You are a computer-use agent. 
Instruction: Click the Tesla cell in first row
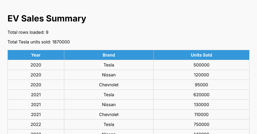coord(109,65)
